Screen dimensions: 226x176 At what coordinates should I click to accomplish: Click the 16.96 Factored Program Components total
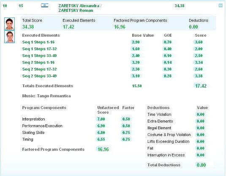coord(103,149)
